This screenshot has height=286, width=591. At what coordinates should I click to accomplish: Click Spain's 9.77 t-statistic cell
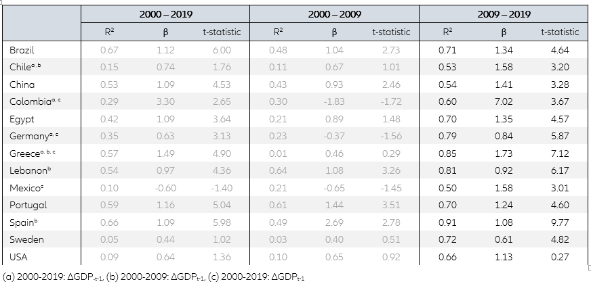(x=560, y=222)
